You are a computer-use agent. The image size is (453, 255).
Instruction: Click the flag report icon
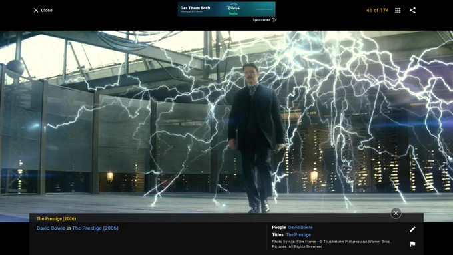point(412,244)
